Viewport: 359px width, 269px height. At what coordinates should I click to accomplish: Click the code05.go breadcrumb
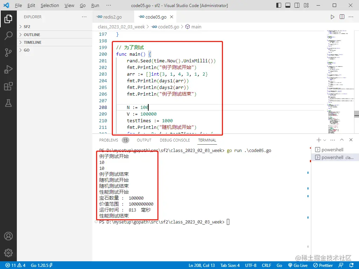tap(165, 27)
